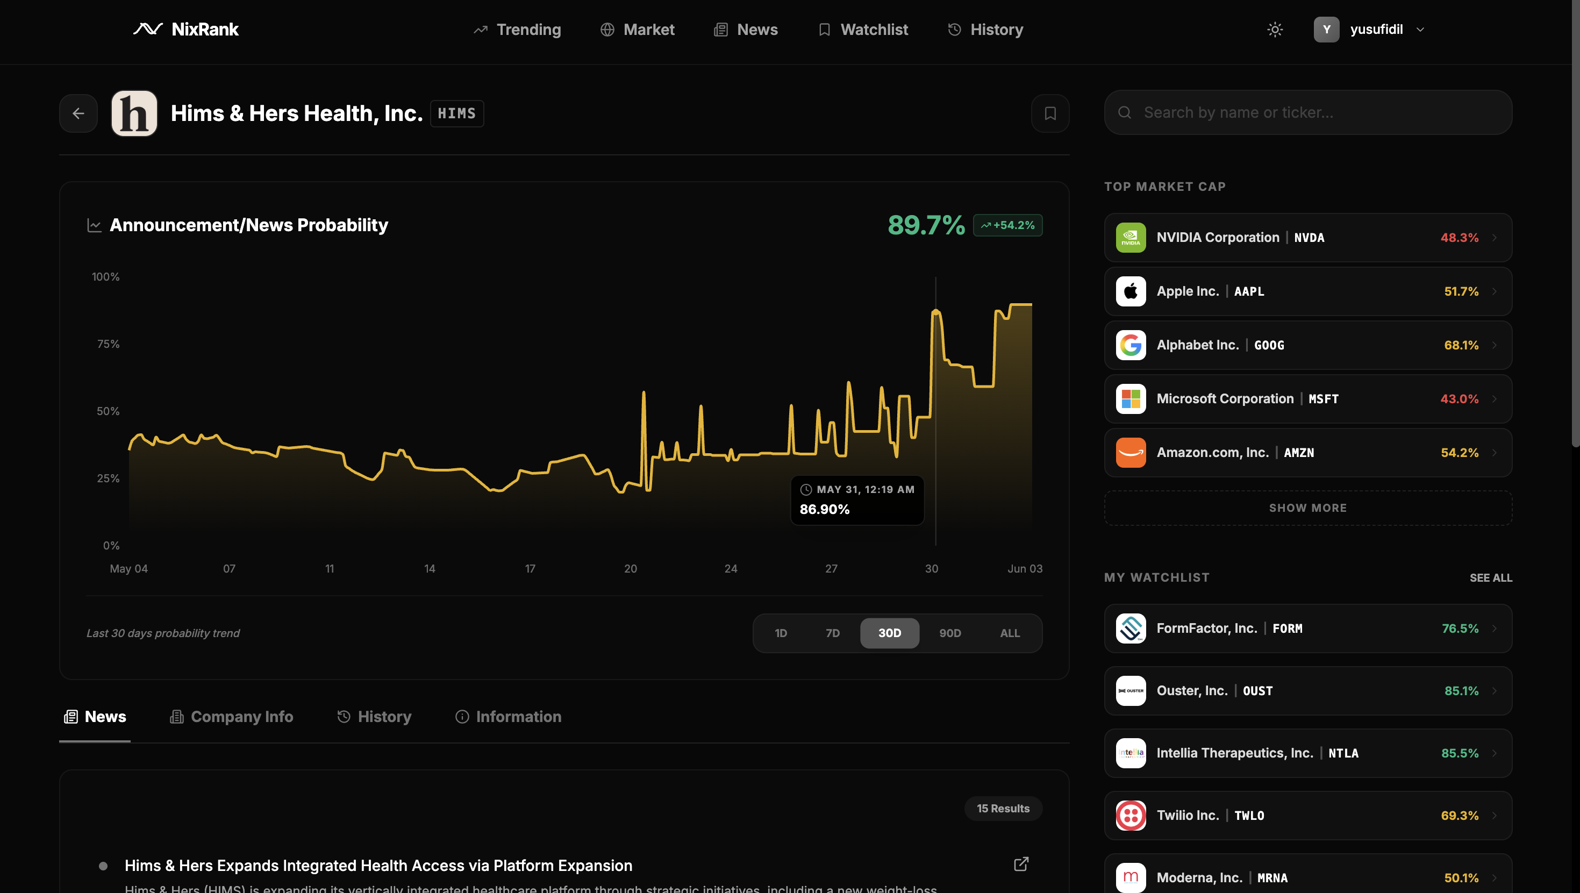This screenshot has height=893, width=1580.
Task: Switch to the History tab below chart
Action: pos(374,717)
